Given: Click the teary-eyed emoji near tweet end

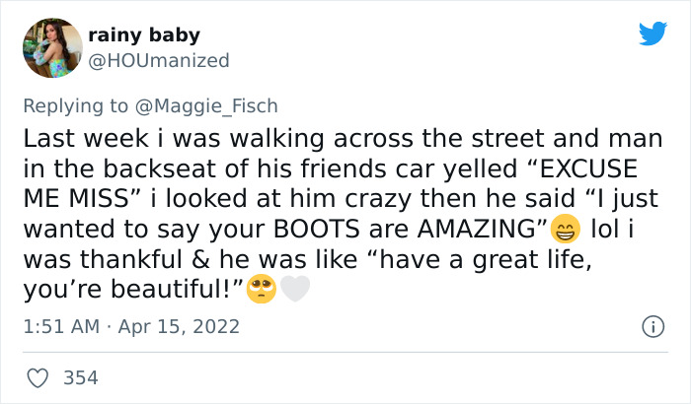Looking at the screenshot, I should (261, 289).
